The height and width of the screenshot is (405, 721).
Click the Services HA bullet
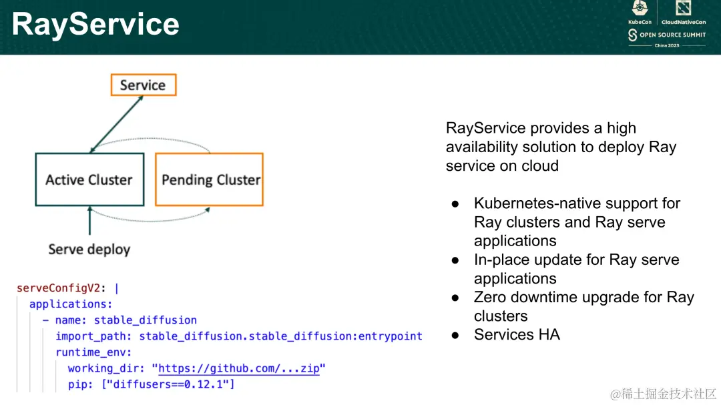517,335
